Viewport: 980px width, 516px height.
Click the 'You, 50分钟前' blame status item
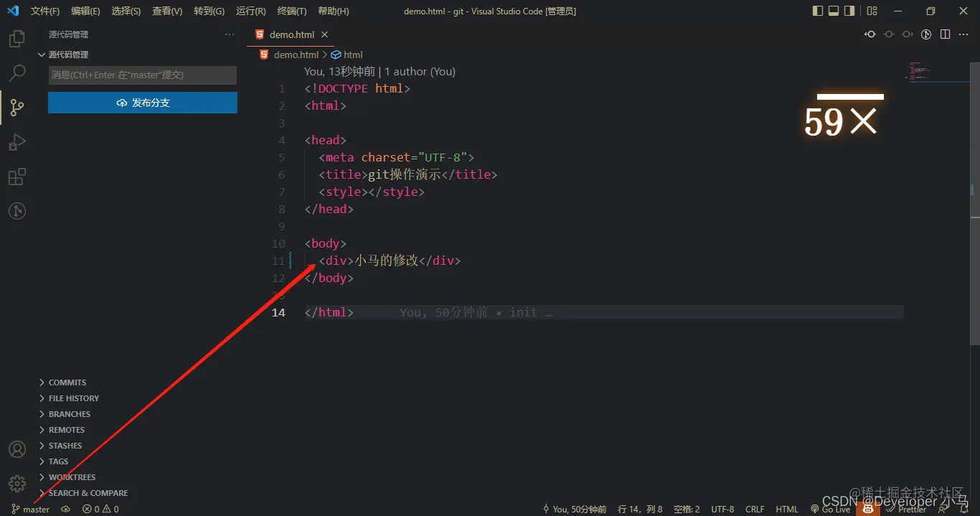click(574, 509)
